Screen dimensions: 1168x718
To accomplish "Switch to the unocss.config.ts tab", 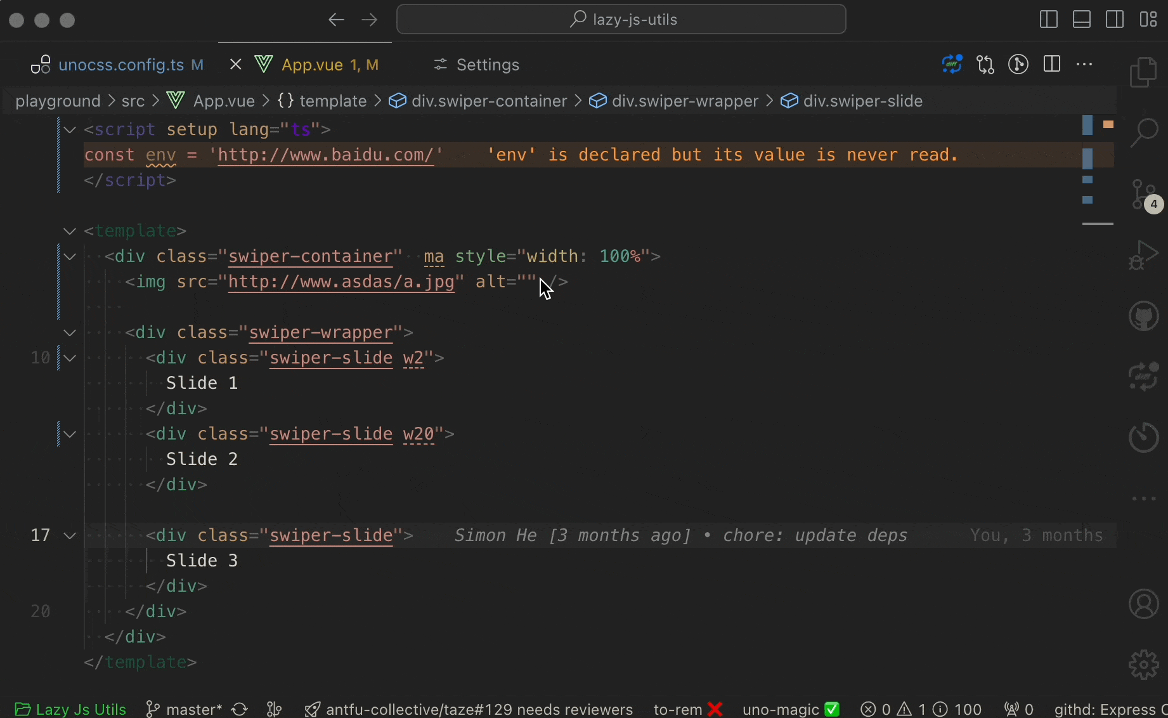I will (x=118, y=65).
